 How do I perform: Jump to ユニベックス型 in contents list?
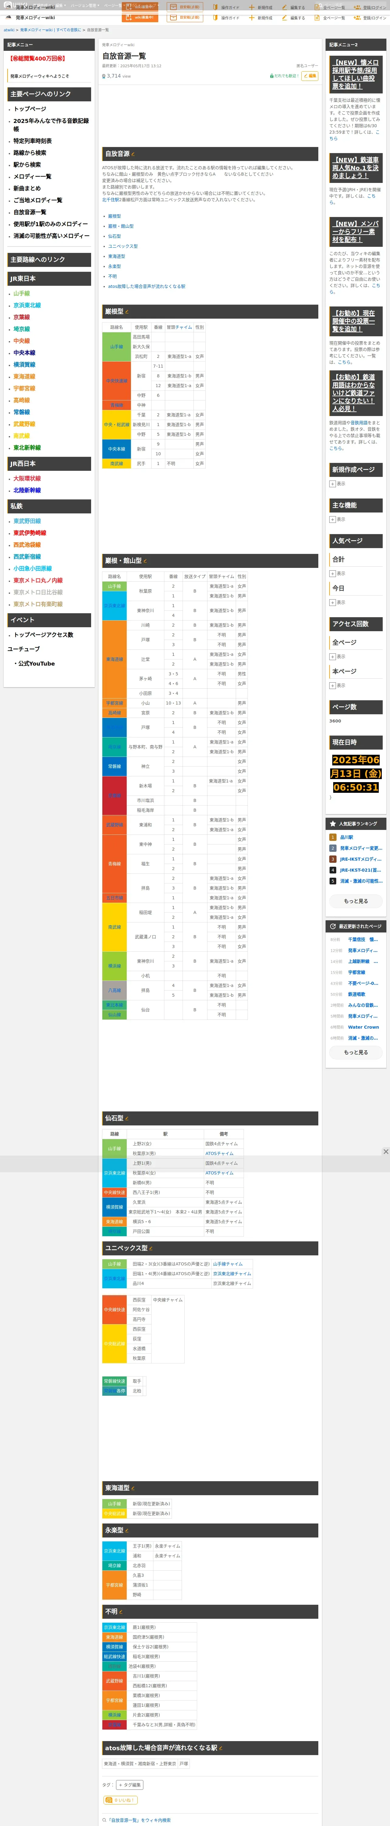(122, 247)
